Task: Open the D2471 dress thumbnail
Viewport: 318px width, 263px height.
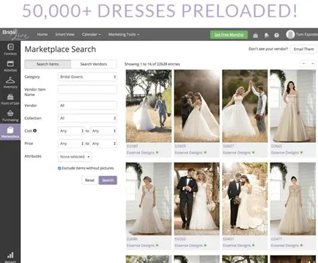Action: [293, 199]
